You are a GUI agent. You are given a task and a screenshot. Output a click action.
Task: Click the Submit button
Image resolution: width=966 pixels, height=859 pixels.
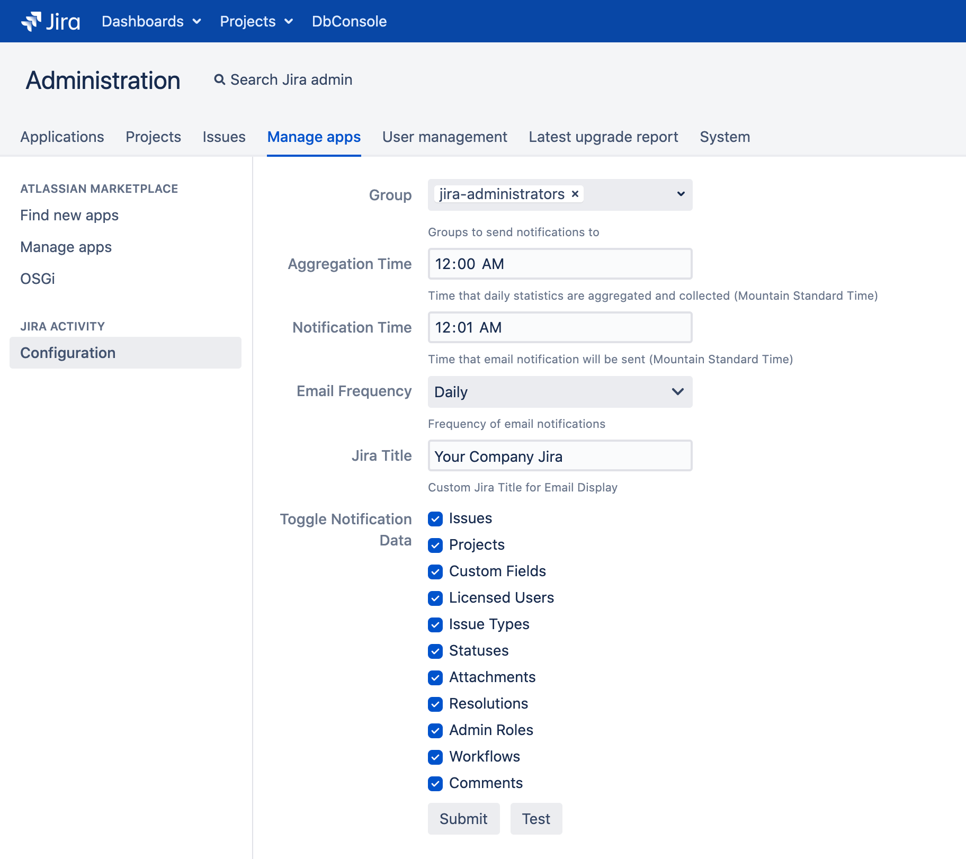coord(463,819)
